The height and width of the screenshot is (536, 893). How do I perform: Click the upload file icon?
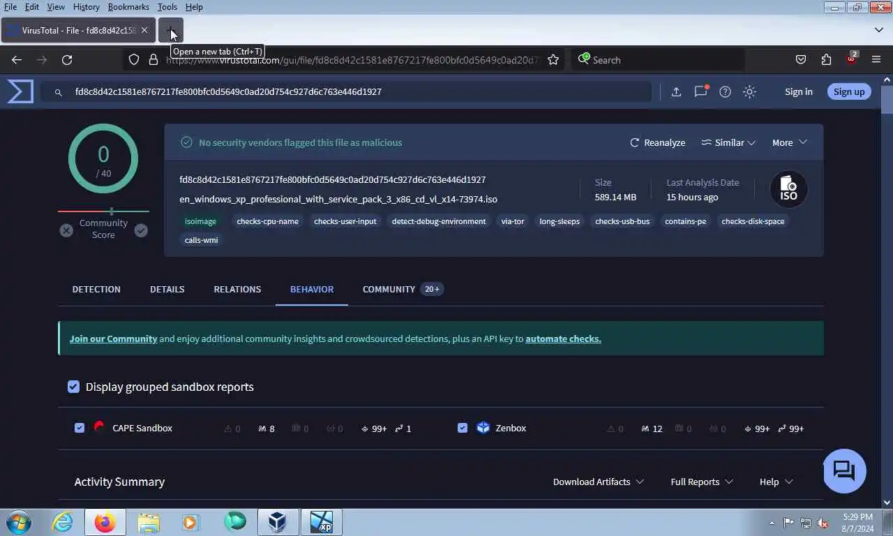(676, 91)
